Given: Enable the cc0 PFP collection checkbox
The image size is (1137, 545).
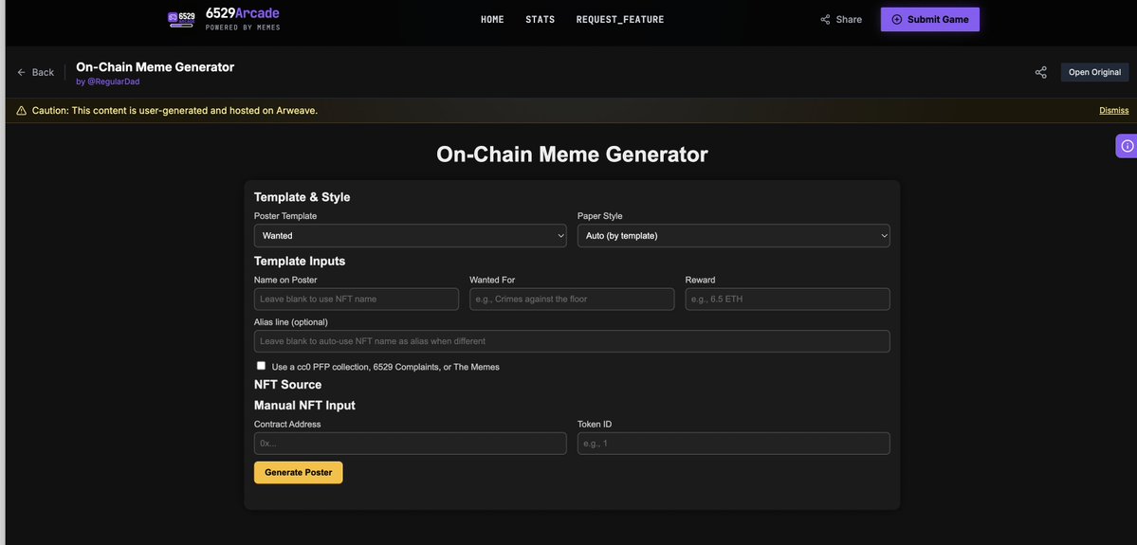Looking at the screenshot, I should [x=261, y=366].
